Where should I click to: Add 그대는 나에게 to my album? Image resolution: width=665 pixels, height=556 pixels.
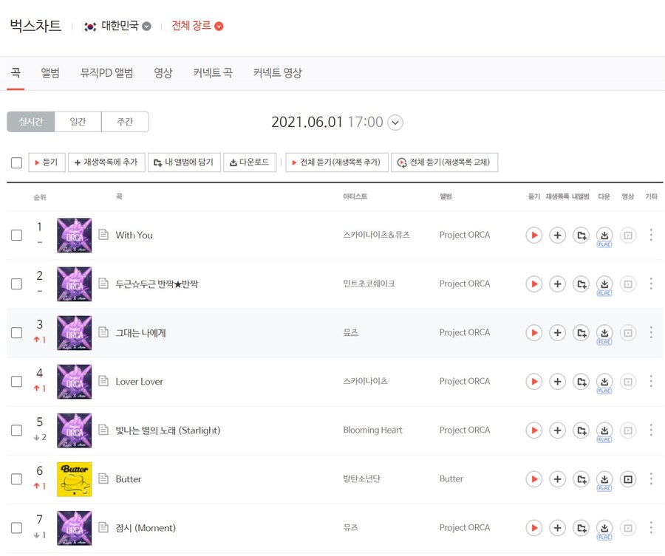pyautogui.click(x=581, y=332)
